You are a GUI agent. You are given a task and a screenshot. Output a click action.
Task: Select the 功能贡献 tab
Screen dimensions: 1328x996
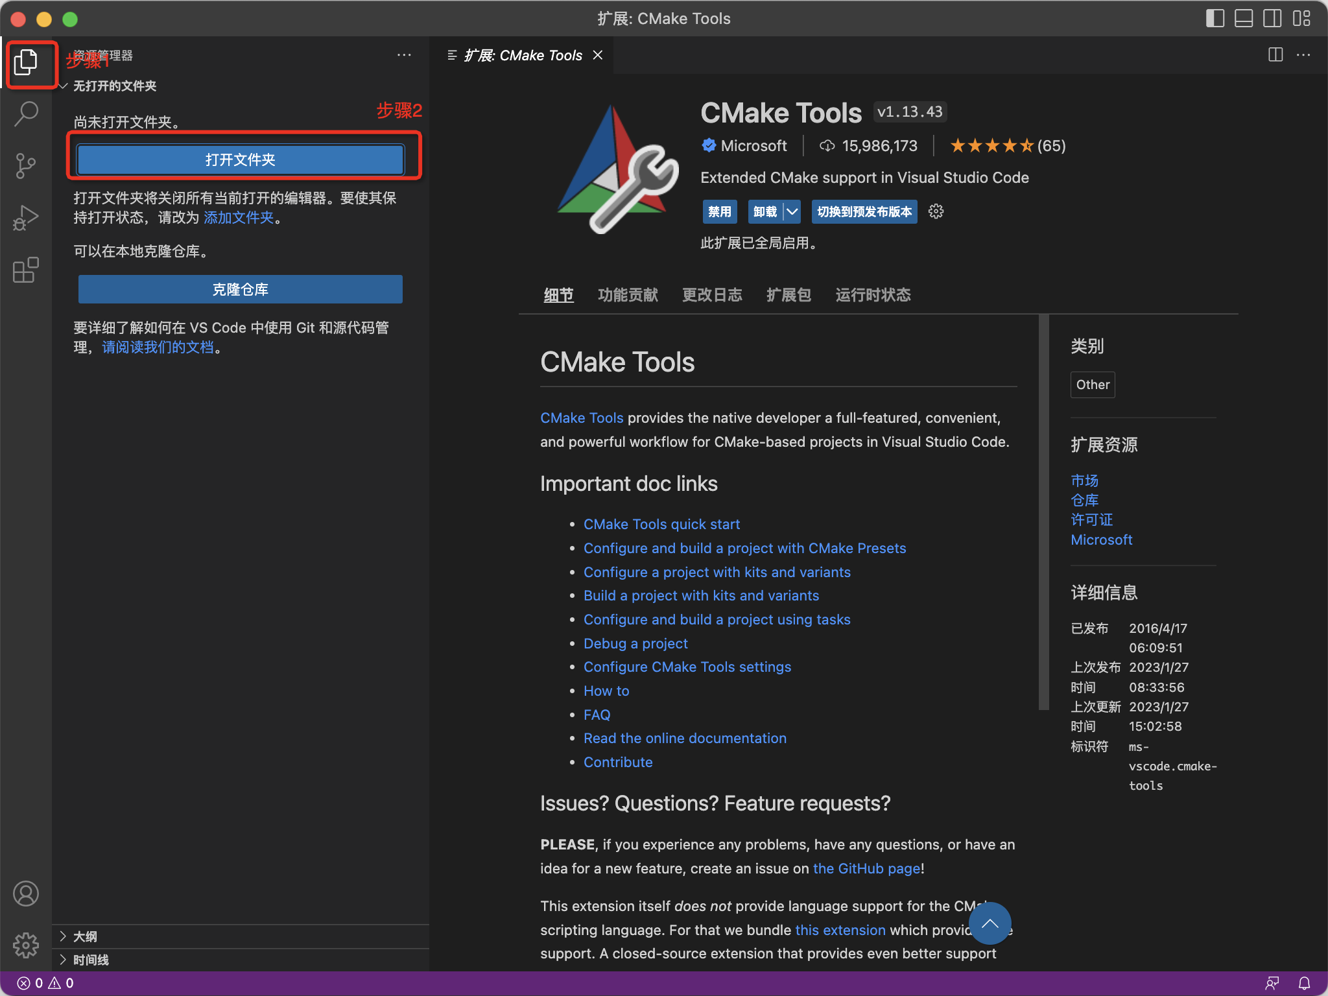point(628,295)
